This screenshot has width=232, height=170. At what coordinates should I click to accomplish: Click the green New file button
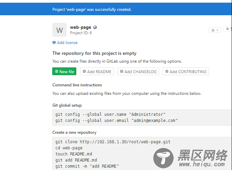click(x=64, y=71)
